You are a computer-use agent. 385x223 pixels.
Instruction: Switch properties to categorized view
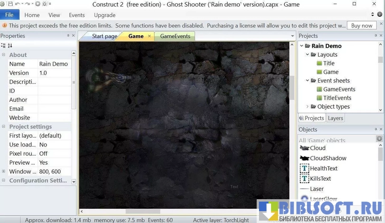[3, 46]
